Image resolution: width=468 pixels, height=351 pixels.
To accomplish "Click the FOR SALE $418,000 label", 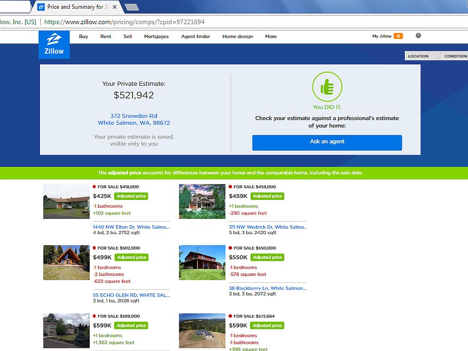I will coord(118,187).
